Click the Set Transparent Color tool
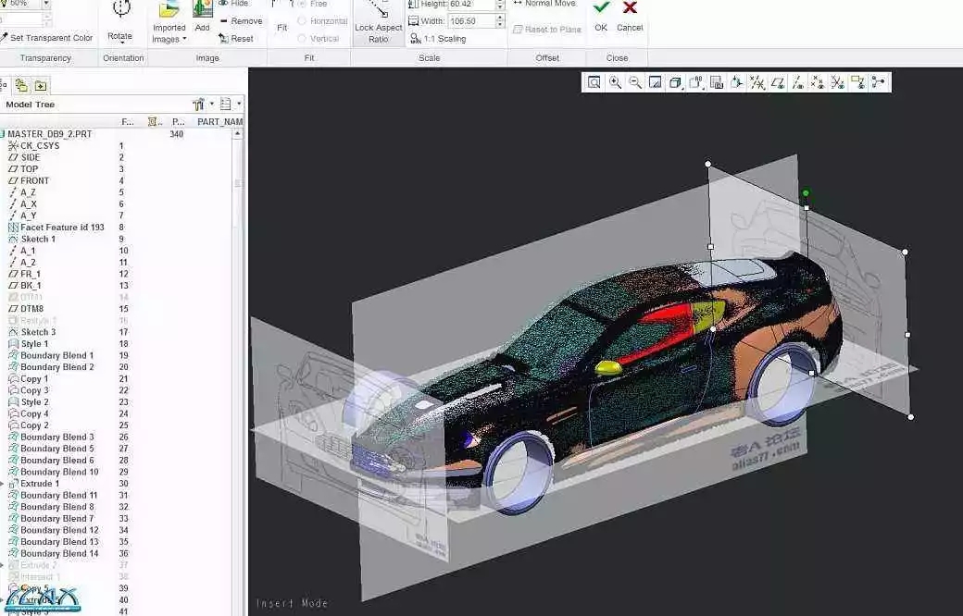963x616 pixels. pyautogui.click(x=48, y=38)
